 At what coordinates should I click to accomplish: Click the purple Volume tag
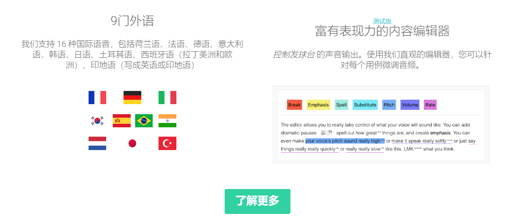click(410, 105)
